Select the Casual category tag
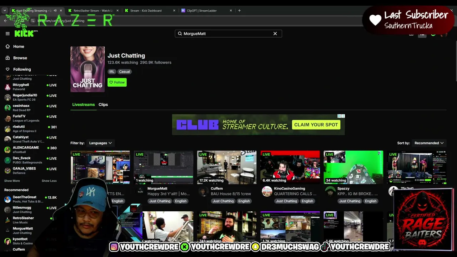The image size is (457, 257). (125, 72)
